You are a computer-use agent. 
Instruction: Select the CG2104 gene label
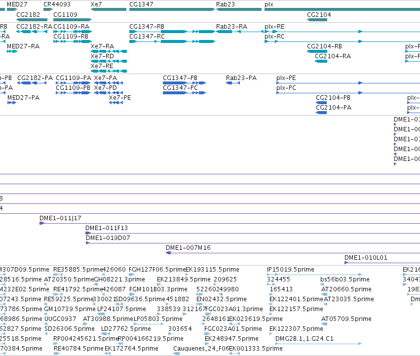(319, 14)
